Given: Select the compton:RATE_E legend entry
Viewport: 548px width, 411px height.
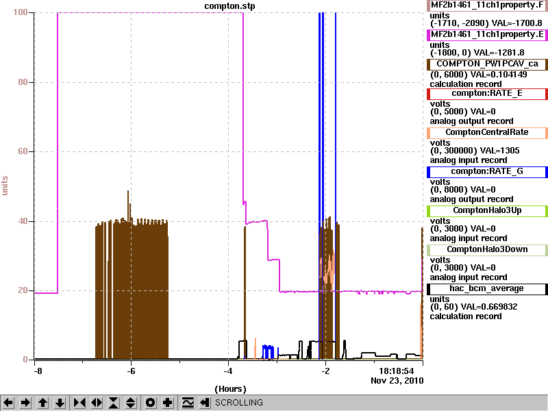Looking at the screenshot, I should pos(487,94).
